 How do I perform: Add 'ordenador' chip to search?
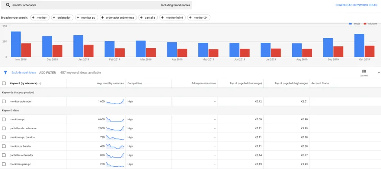pos(62,18)
